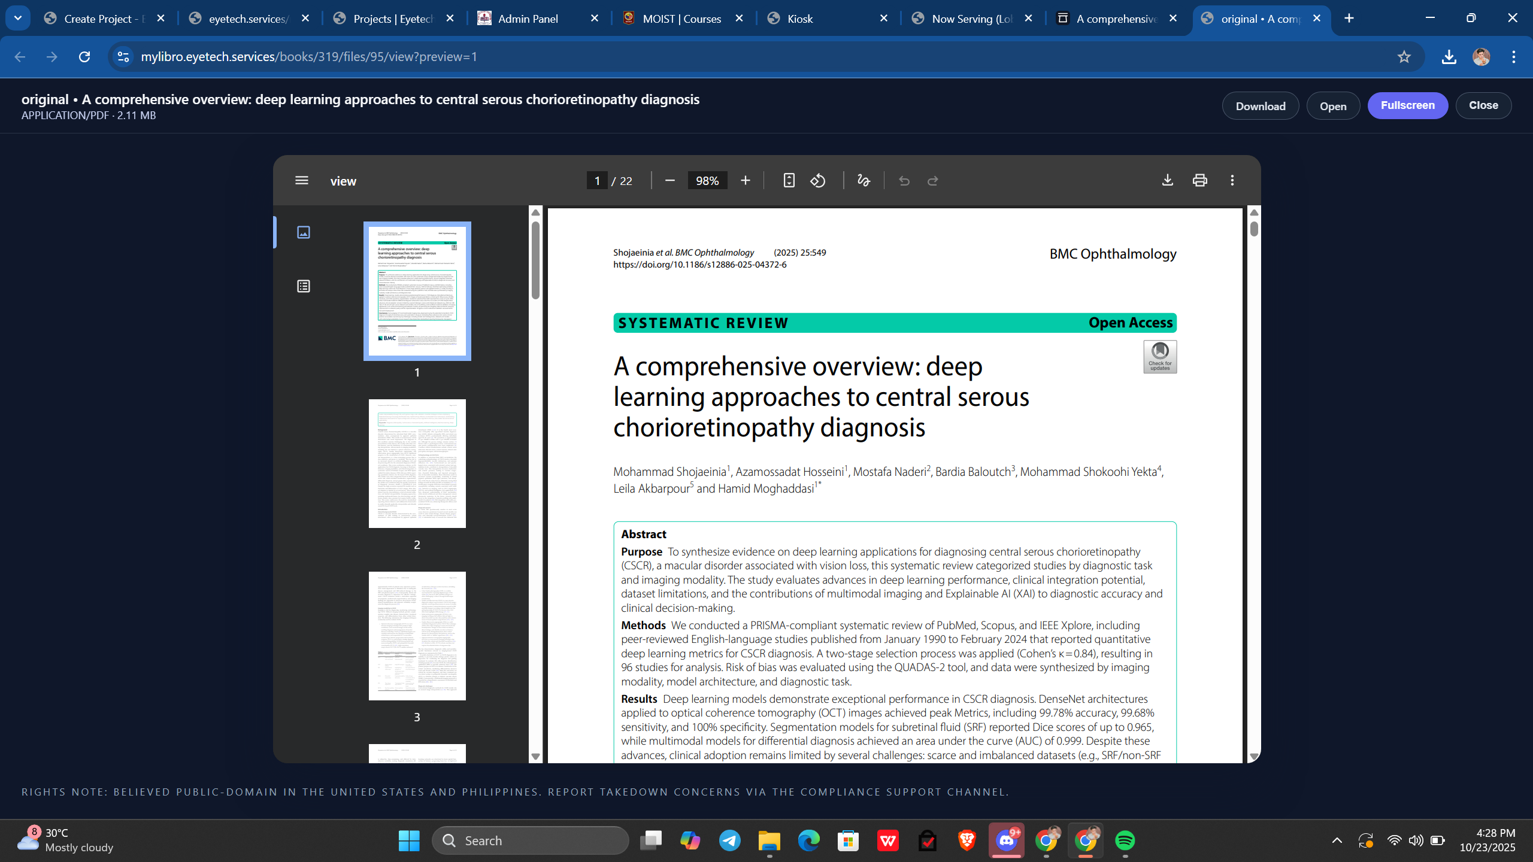Click the zoom out minus button
This screenshot has height=862, width=1533.
[670, 180]
